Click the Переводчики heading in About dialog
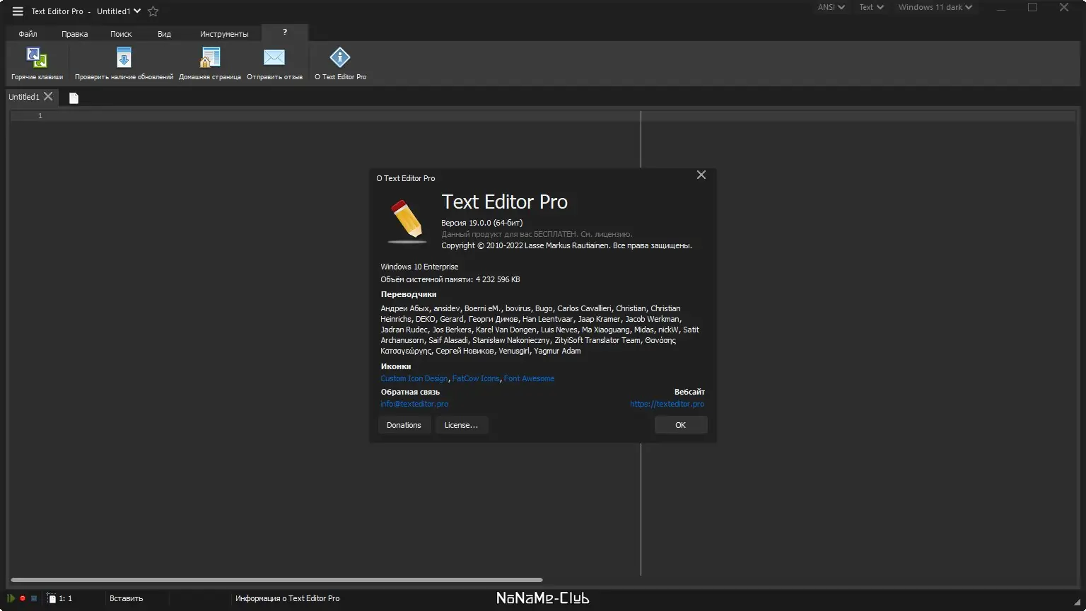Screen dimensions: 1086x611 pyautogui.click(x=409, y=294)
